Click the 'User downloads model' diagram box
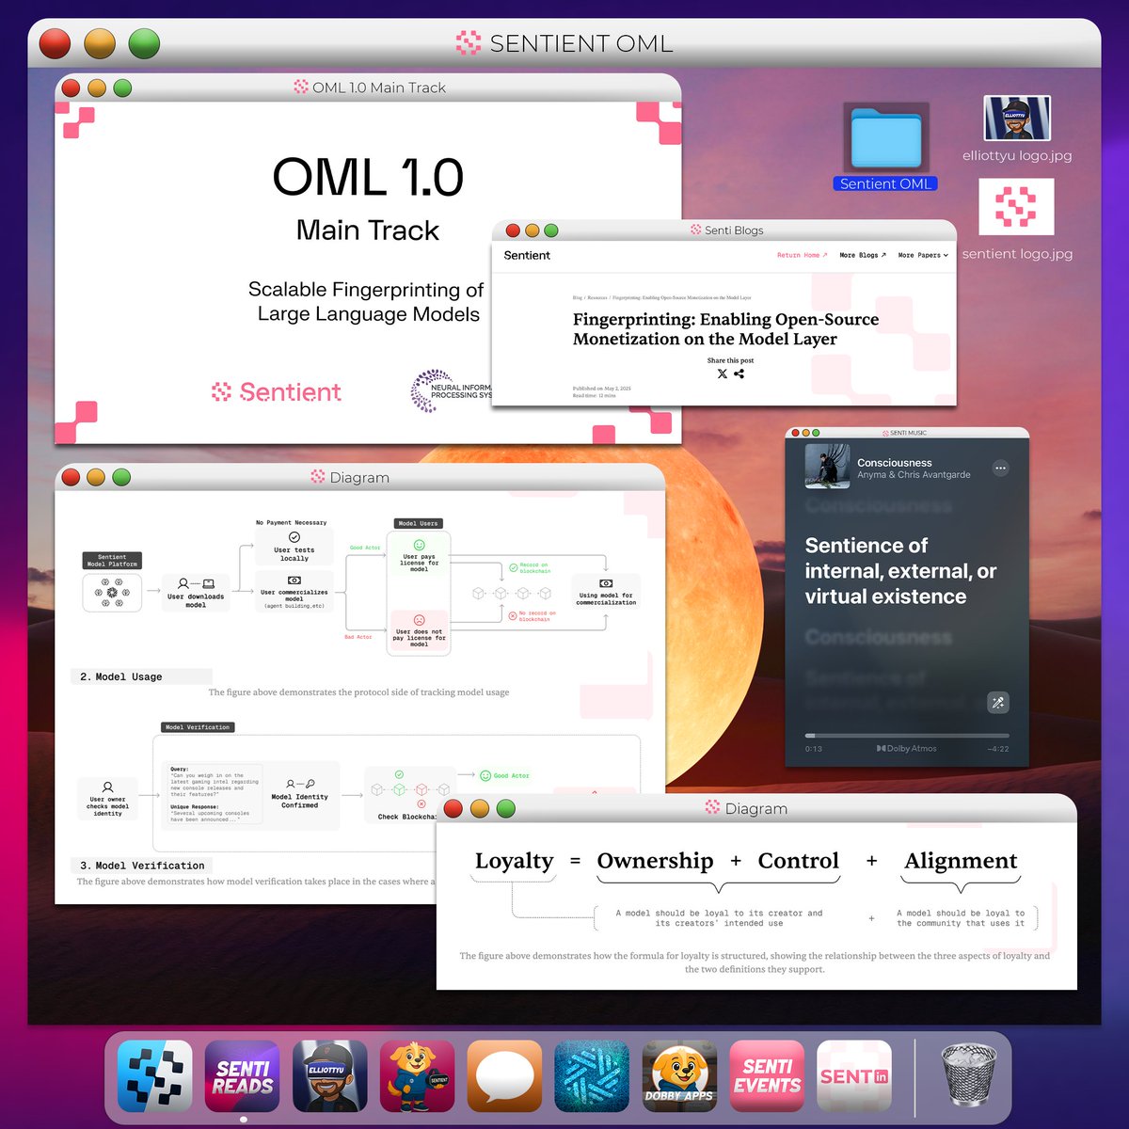Viewport: 1129px width, 1129px height. tap(196, 593)
